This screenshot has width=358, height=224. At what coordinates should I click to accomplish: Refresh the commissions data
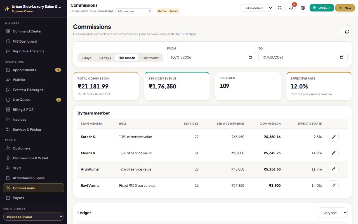click(x=347, y=32)
